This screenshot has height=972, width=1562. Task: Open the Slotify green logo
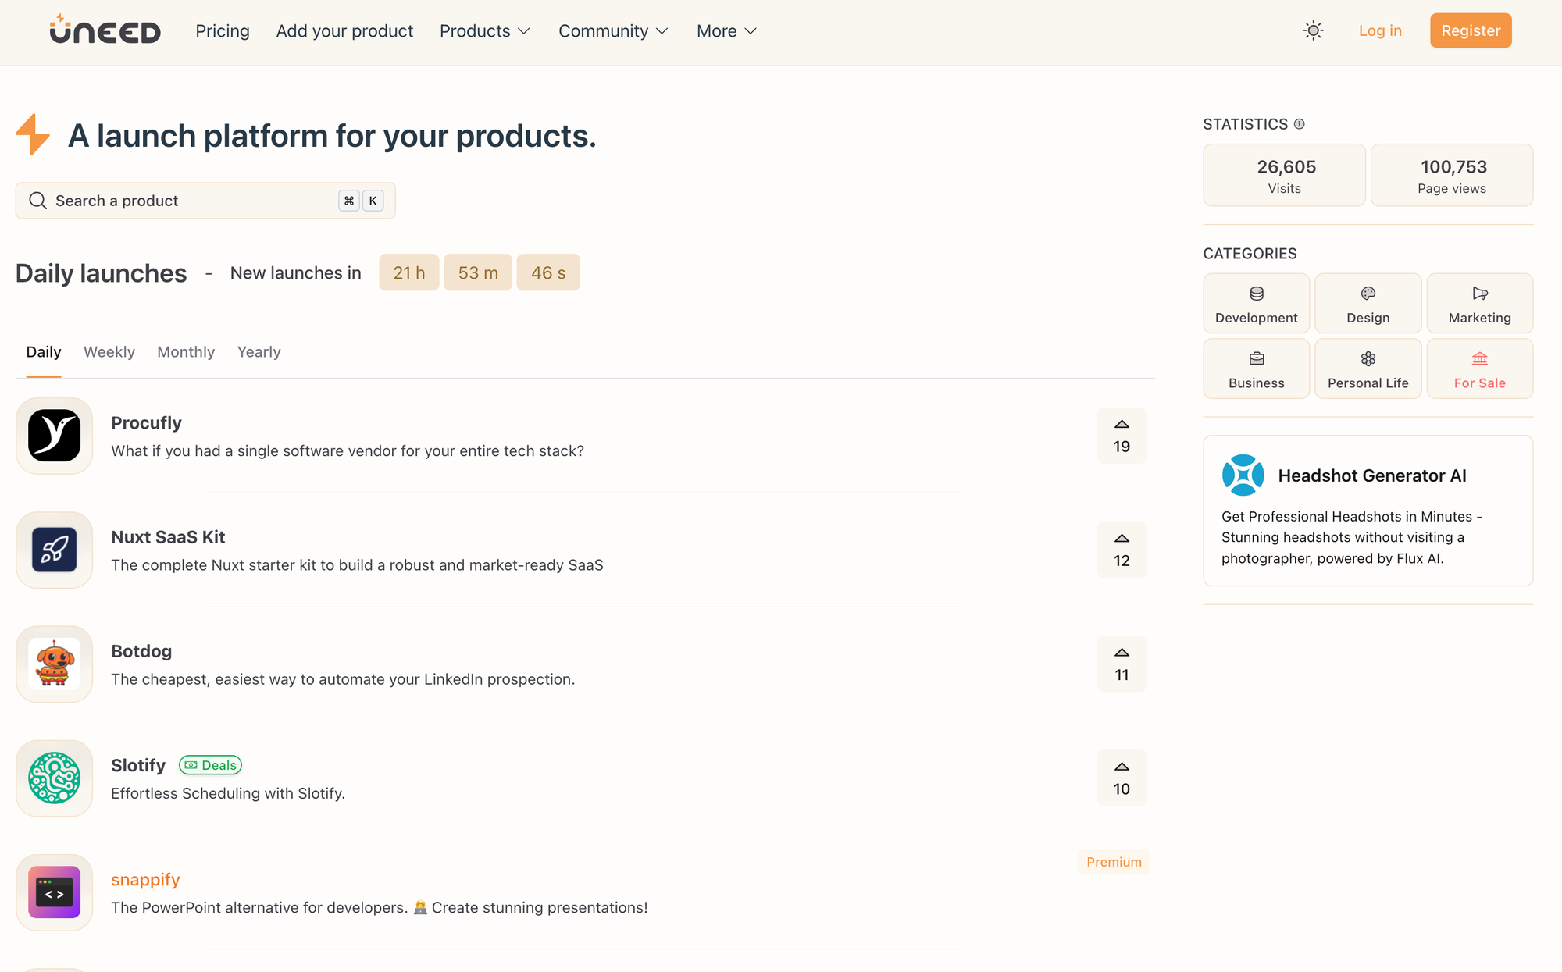click(54, 778)
